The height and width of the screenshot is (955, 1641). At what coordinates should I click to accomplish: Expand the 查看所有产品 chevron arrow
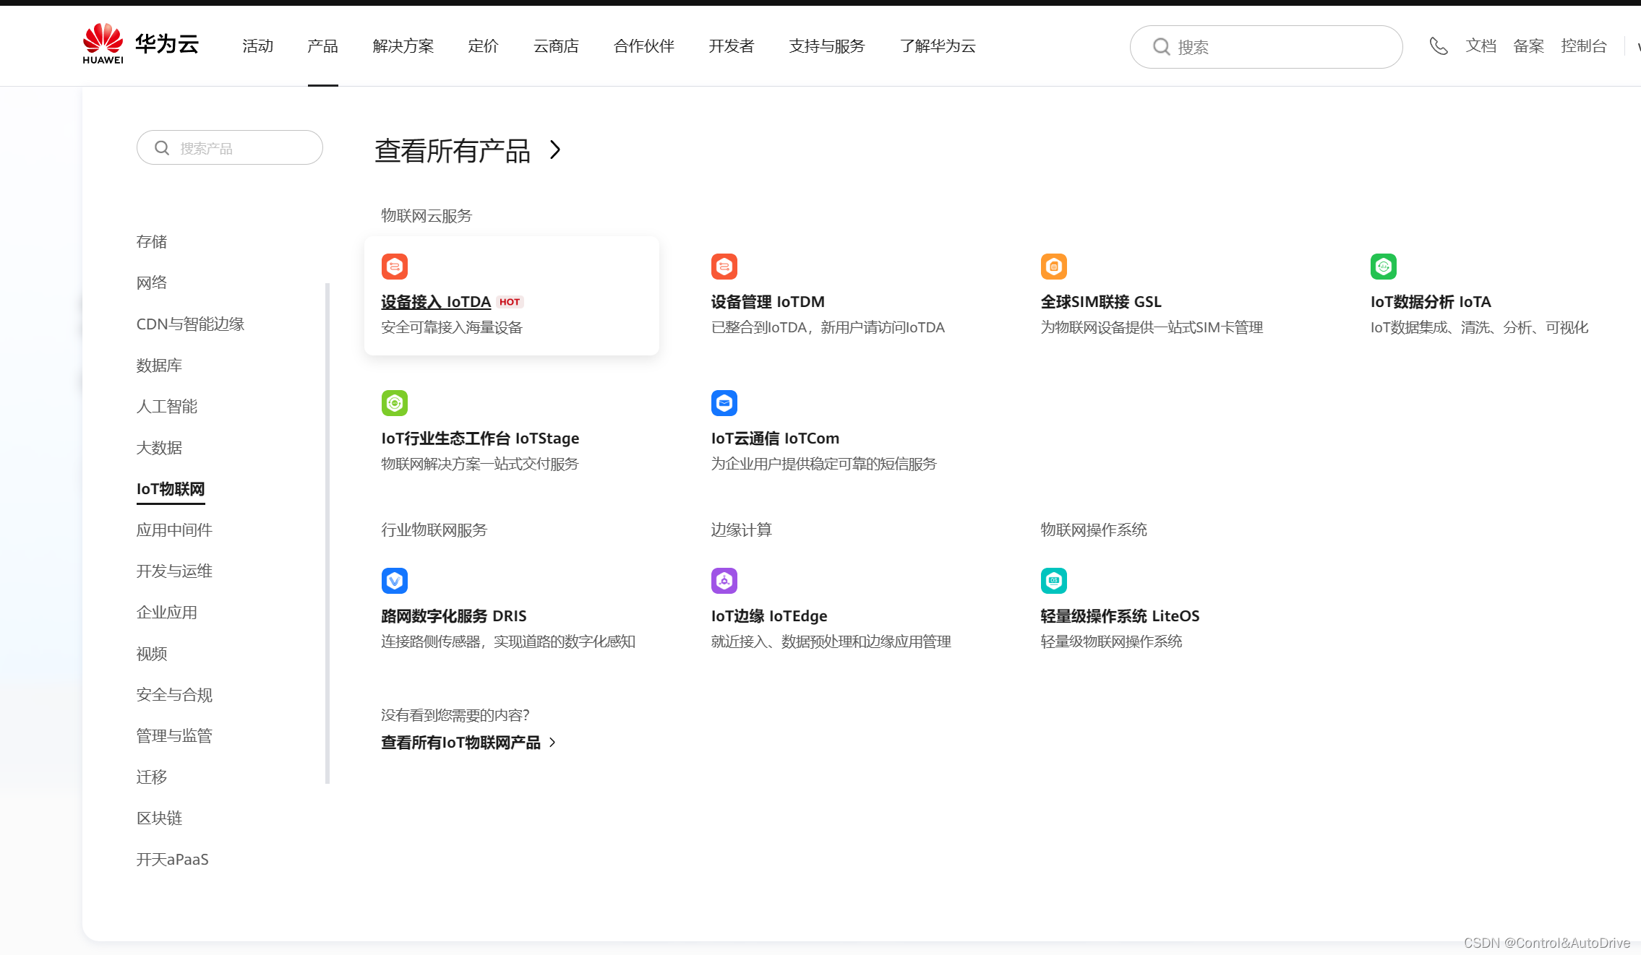pyautogui.click(x=554, y=150)
